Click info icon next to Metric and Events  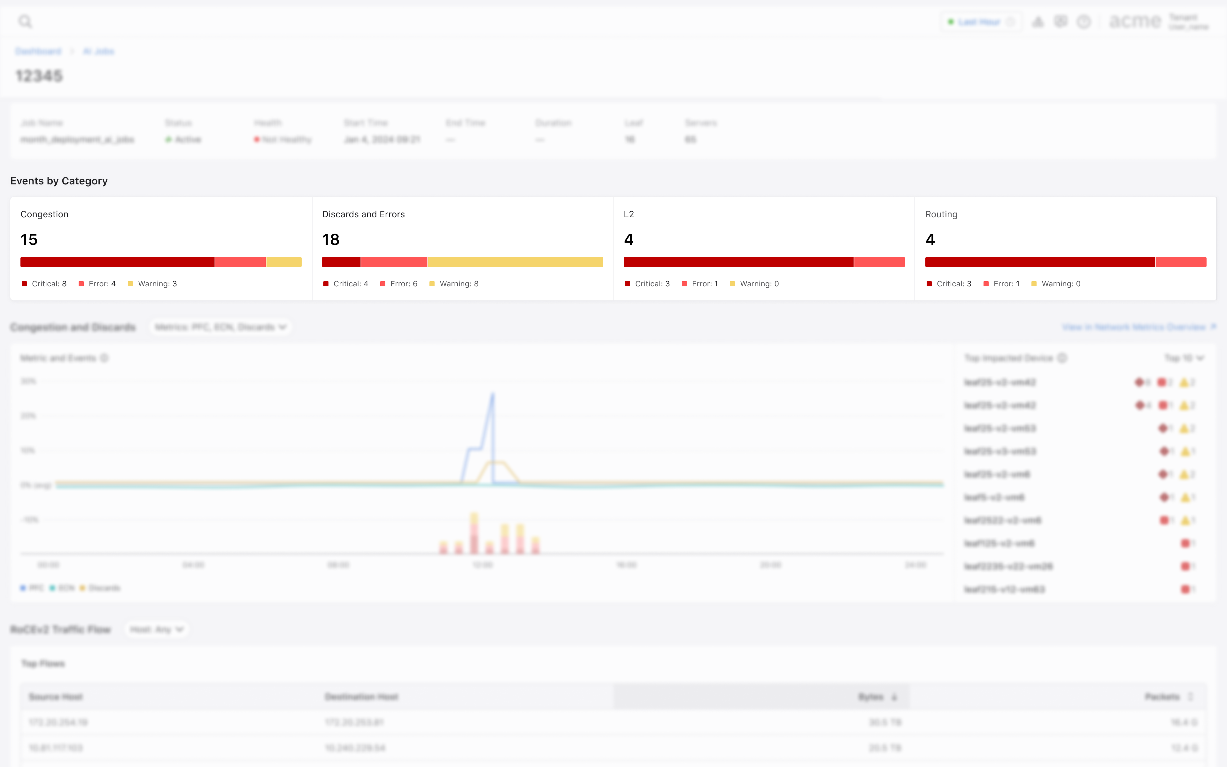pyautogui.click(x=104, y=358)
